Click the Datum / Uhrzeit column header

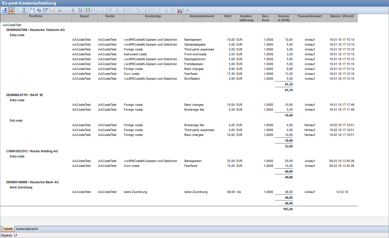(342, 16)
